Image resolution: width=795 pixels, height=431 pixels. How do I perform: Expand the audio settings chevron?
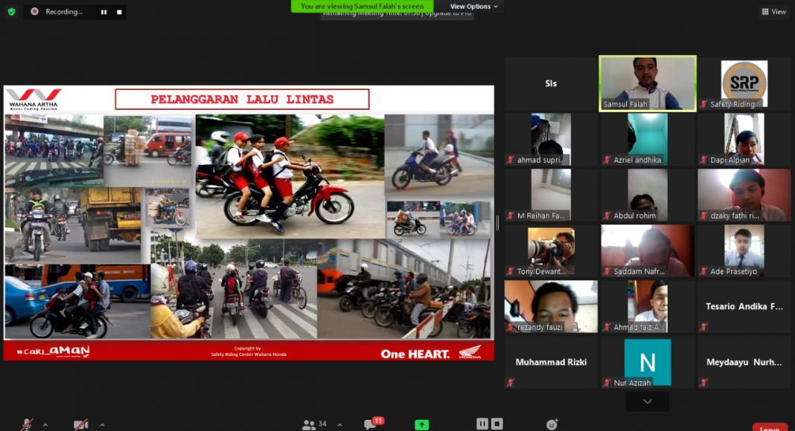coord(45,425)
